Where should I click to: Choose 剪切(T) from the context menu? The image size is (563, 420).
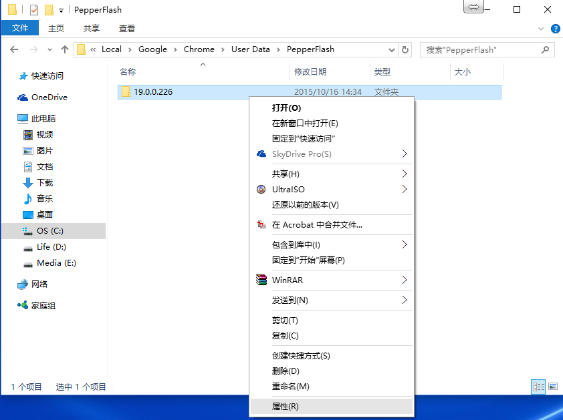tap(332, 321)
